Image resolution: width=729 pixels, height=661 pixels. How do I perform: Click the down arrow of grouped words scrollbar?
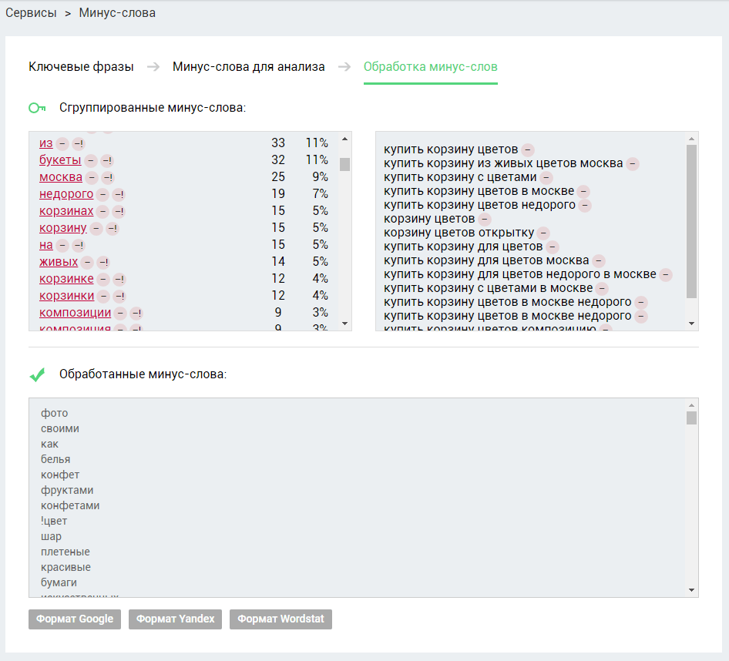coord(344,324)
